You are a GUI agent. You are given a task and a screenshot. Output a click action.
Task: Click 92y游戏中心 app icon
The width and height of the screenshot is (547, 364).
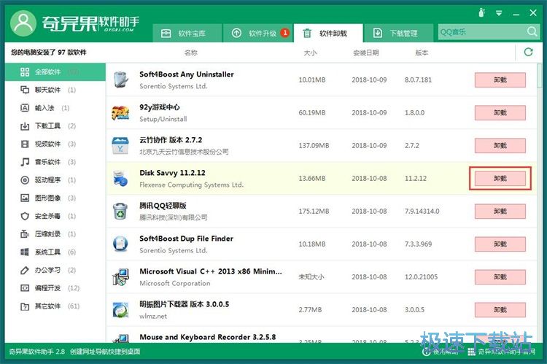(120, 113)
